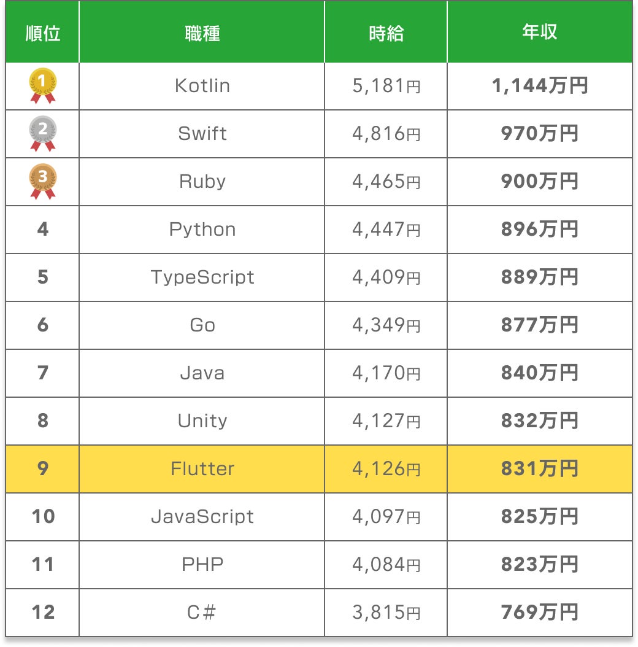Select the 5,181円 hourly wage cell
This screenshot has width=638, height=647.
(386, 86)
